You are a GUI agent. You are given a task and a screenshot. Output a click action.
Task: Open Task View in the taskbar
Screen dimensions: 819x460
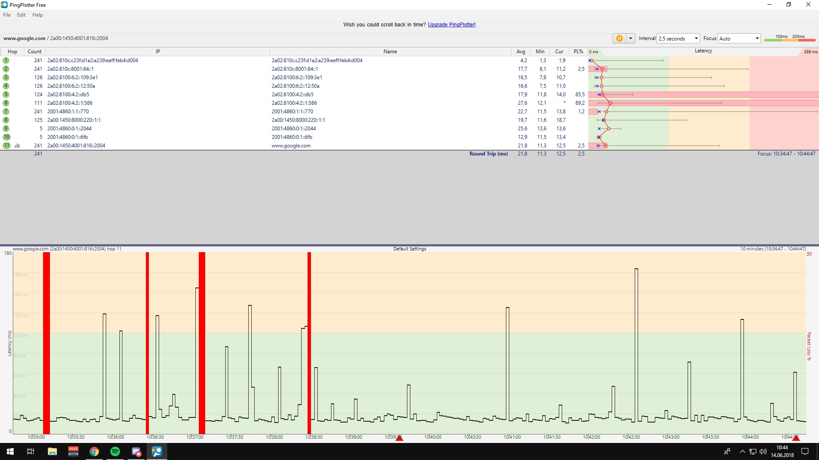(x=31, y=451)
